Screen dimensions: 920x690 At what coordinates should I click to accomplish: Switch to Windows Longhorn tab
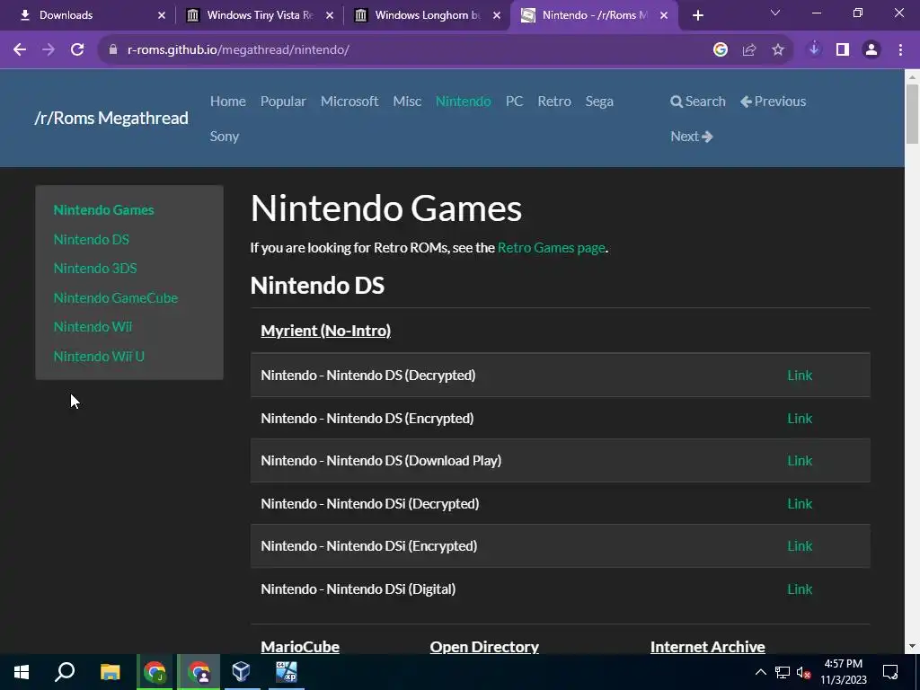click(x=427, y=15)
